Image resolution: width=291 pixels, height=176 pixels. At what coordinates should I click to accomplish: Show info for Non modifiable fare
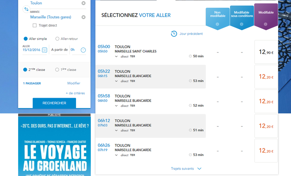click(218, 24)
